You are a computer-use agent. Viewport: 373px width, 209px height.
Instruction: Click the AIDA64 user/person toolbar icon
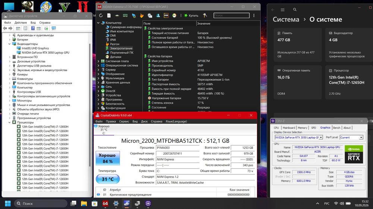[158, 15]
